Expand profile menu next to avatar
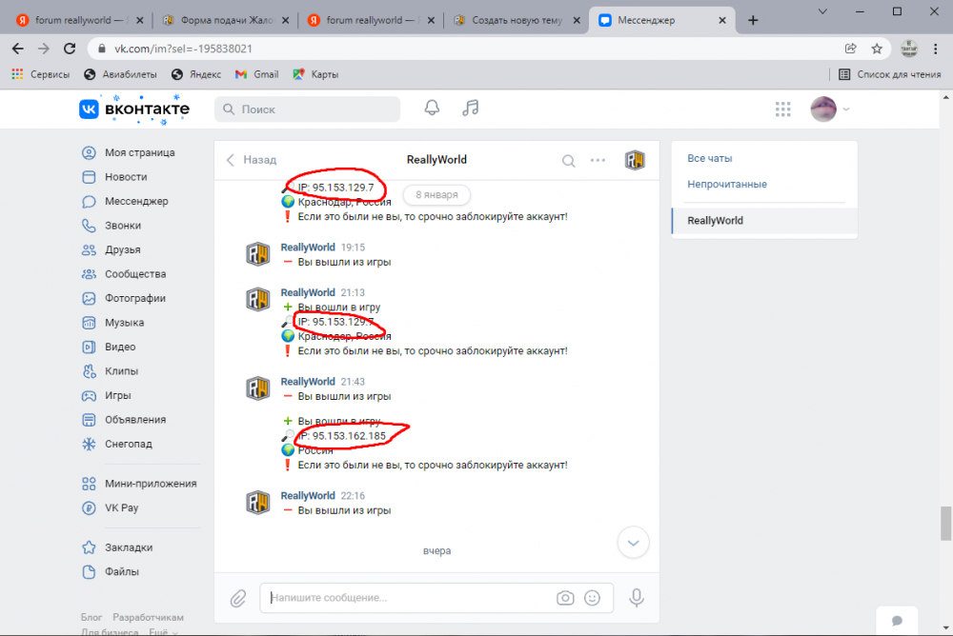 click(x=846, y=109)
